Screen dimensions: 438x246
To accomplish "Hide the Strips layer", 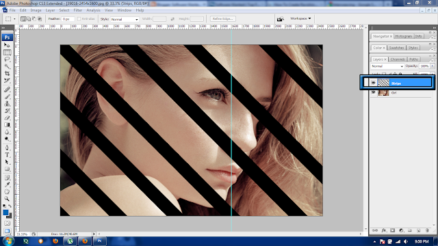I will tap(374, 83).
